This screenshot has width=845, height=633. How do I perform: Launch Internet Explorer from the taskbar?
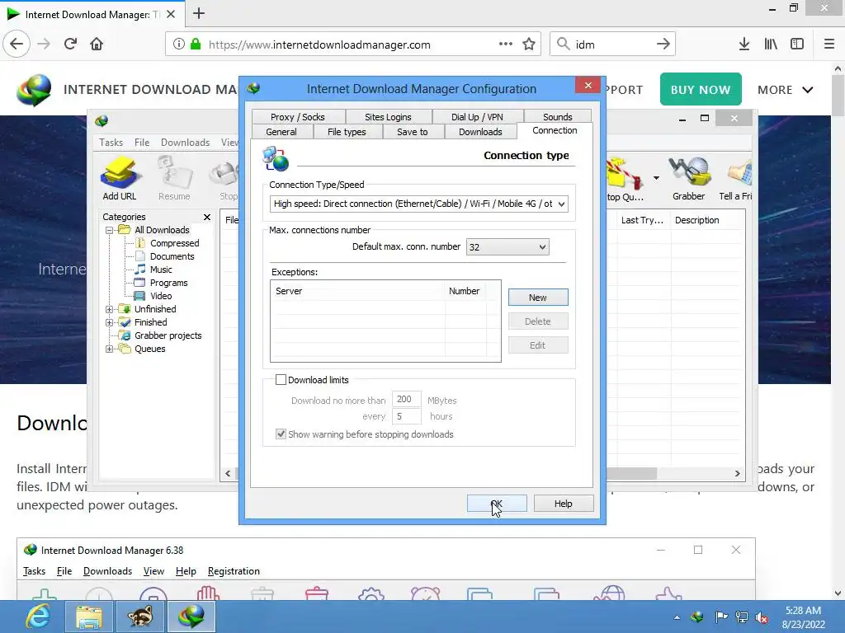38,617
